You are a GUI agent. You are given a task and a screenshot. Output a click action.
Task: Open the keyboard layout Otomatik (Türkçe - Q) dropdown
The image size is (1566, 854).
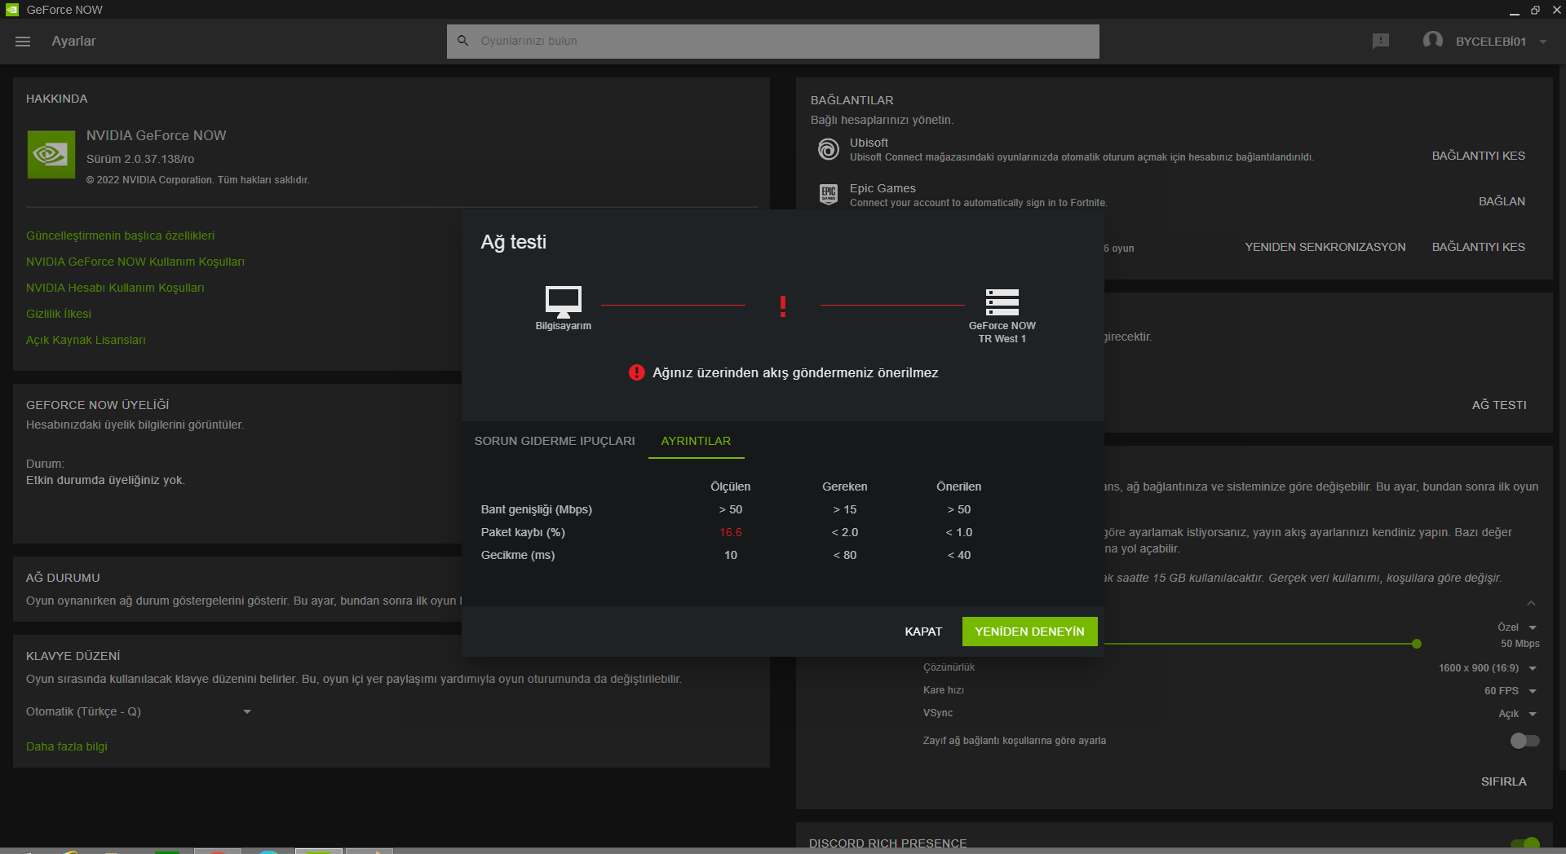point(139,711)
